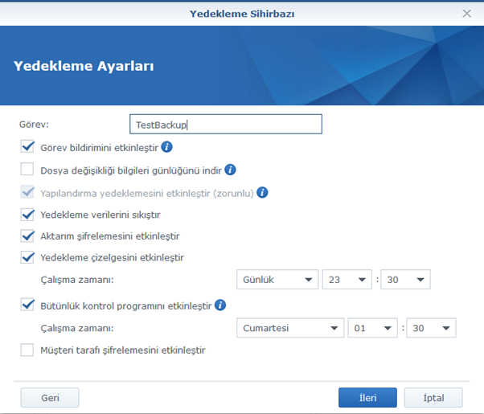This screenshot has width=484, height=414.
Task: Click the Yedekleme çizelgesini etkinleştir label
Action: point(112,258)
